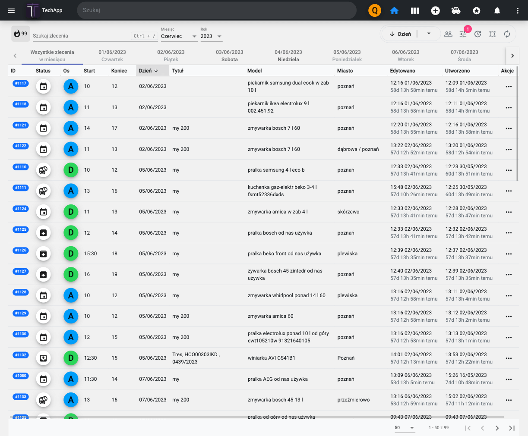The height and width of the screenshot is (436, 528).
Task: Go to next page of orders
Action: click(x=497, y=428)
